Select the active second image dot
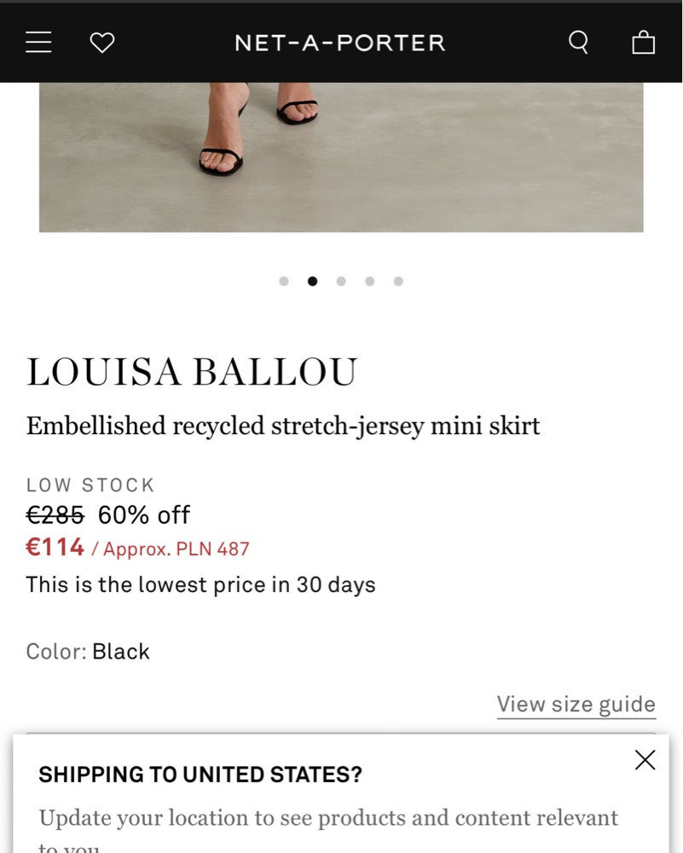 (x=313, y=281)
